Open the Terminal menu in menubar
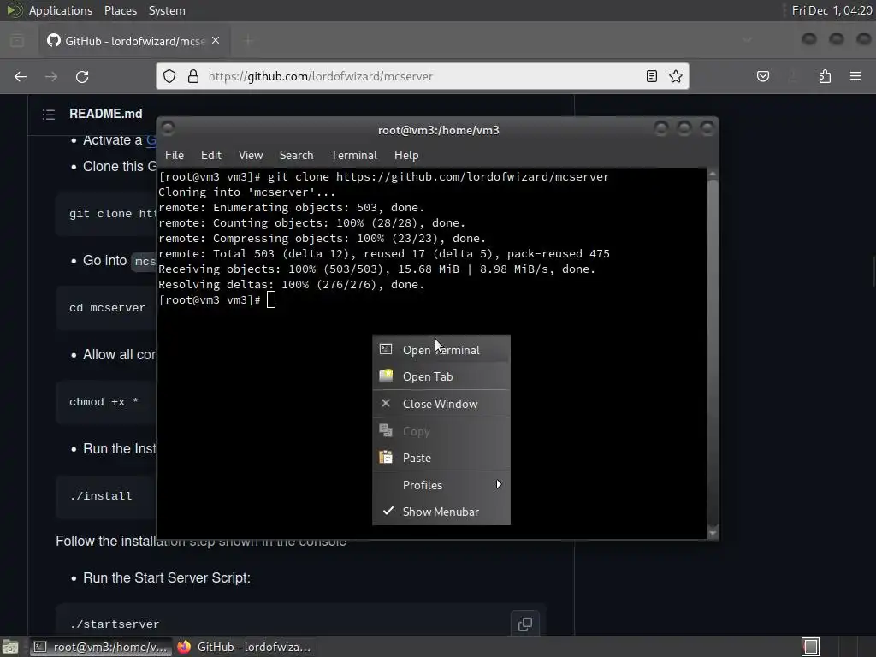This screenshot has height=657, width=876. pos(353,156)
